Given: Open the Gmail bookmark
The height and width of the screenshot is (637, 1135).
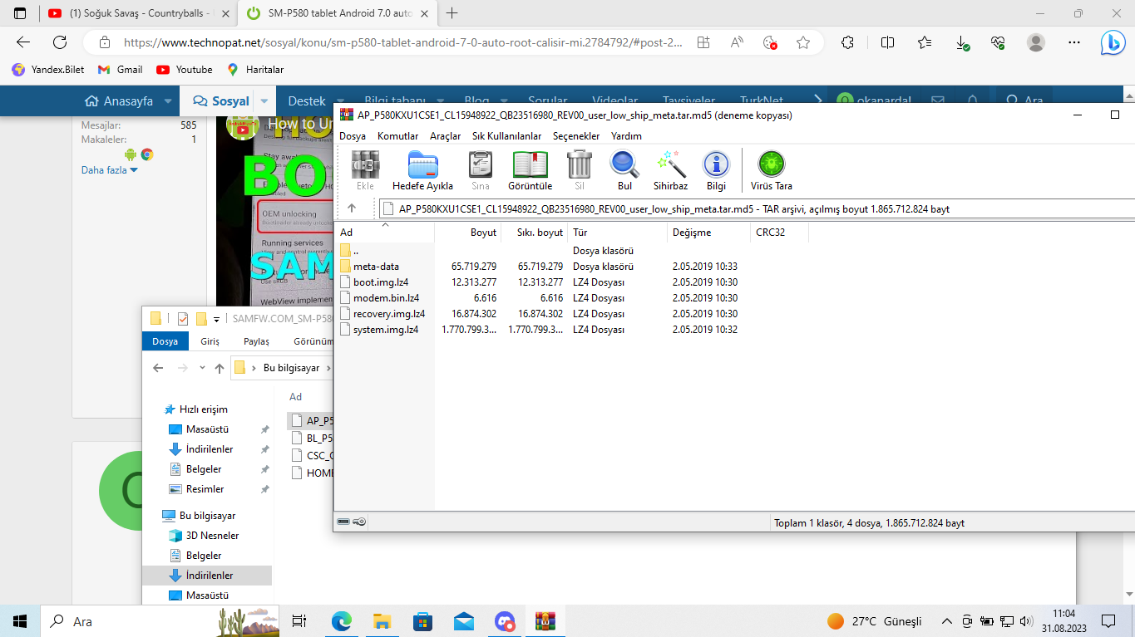Looking at the screenshot, I should (120, 70).
